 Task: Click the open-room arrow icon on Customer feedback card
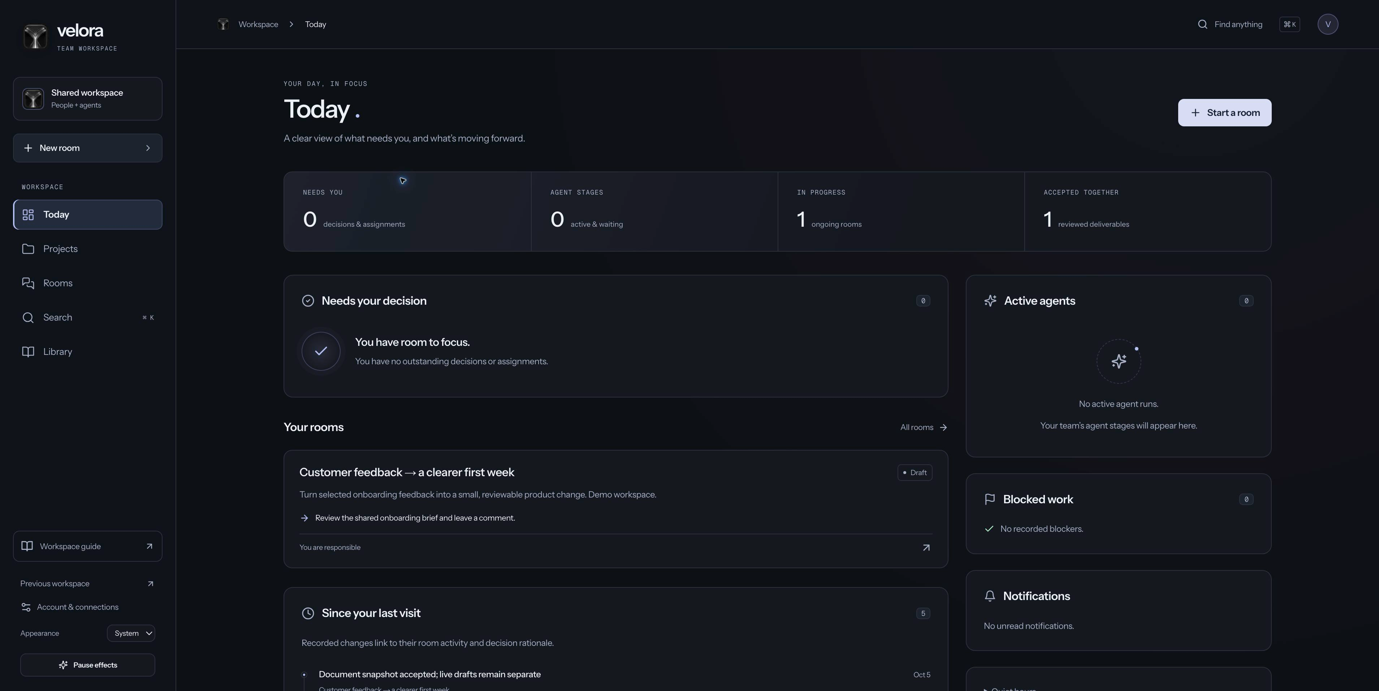(926, 548)
